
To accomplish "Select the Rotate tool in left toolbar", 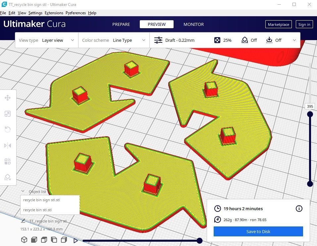I will point(8,130).
